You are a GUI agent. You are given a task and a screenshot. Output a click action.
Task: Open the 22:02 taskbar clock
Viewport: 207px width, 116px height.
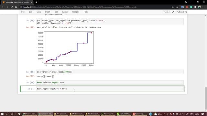[197, 114]
